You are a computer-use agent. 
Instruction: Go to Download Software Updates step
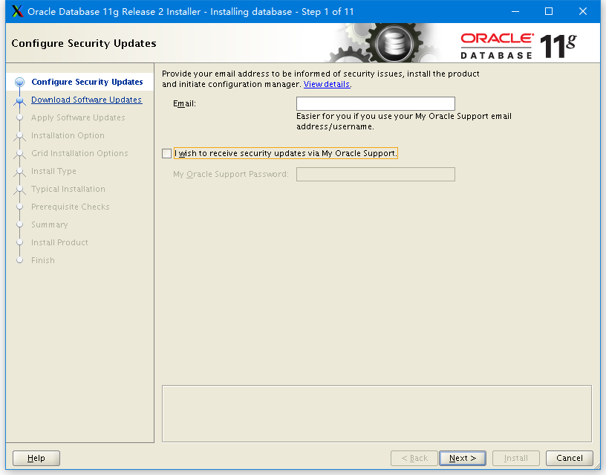click(87, 100)
